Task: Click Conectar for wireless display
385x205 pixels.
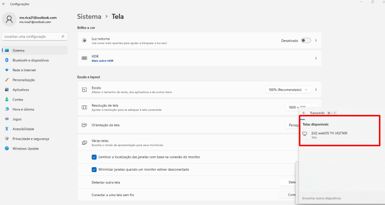Action: pos(288,195)
